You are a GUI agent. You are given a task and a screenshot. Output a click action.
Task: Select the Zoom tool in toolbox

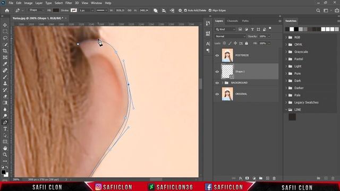pos(5,155)
